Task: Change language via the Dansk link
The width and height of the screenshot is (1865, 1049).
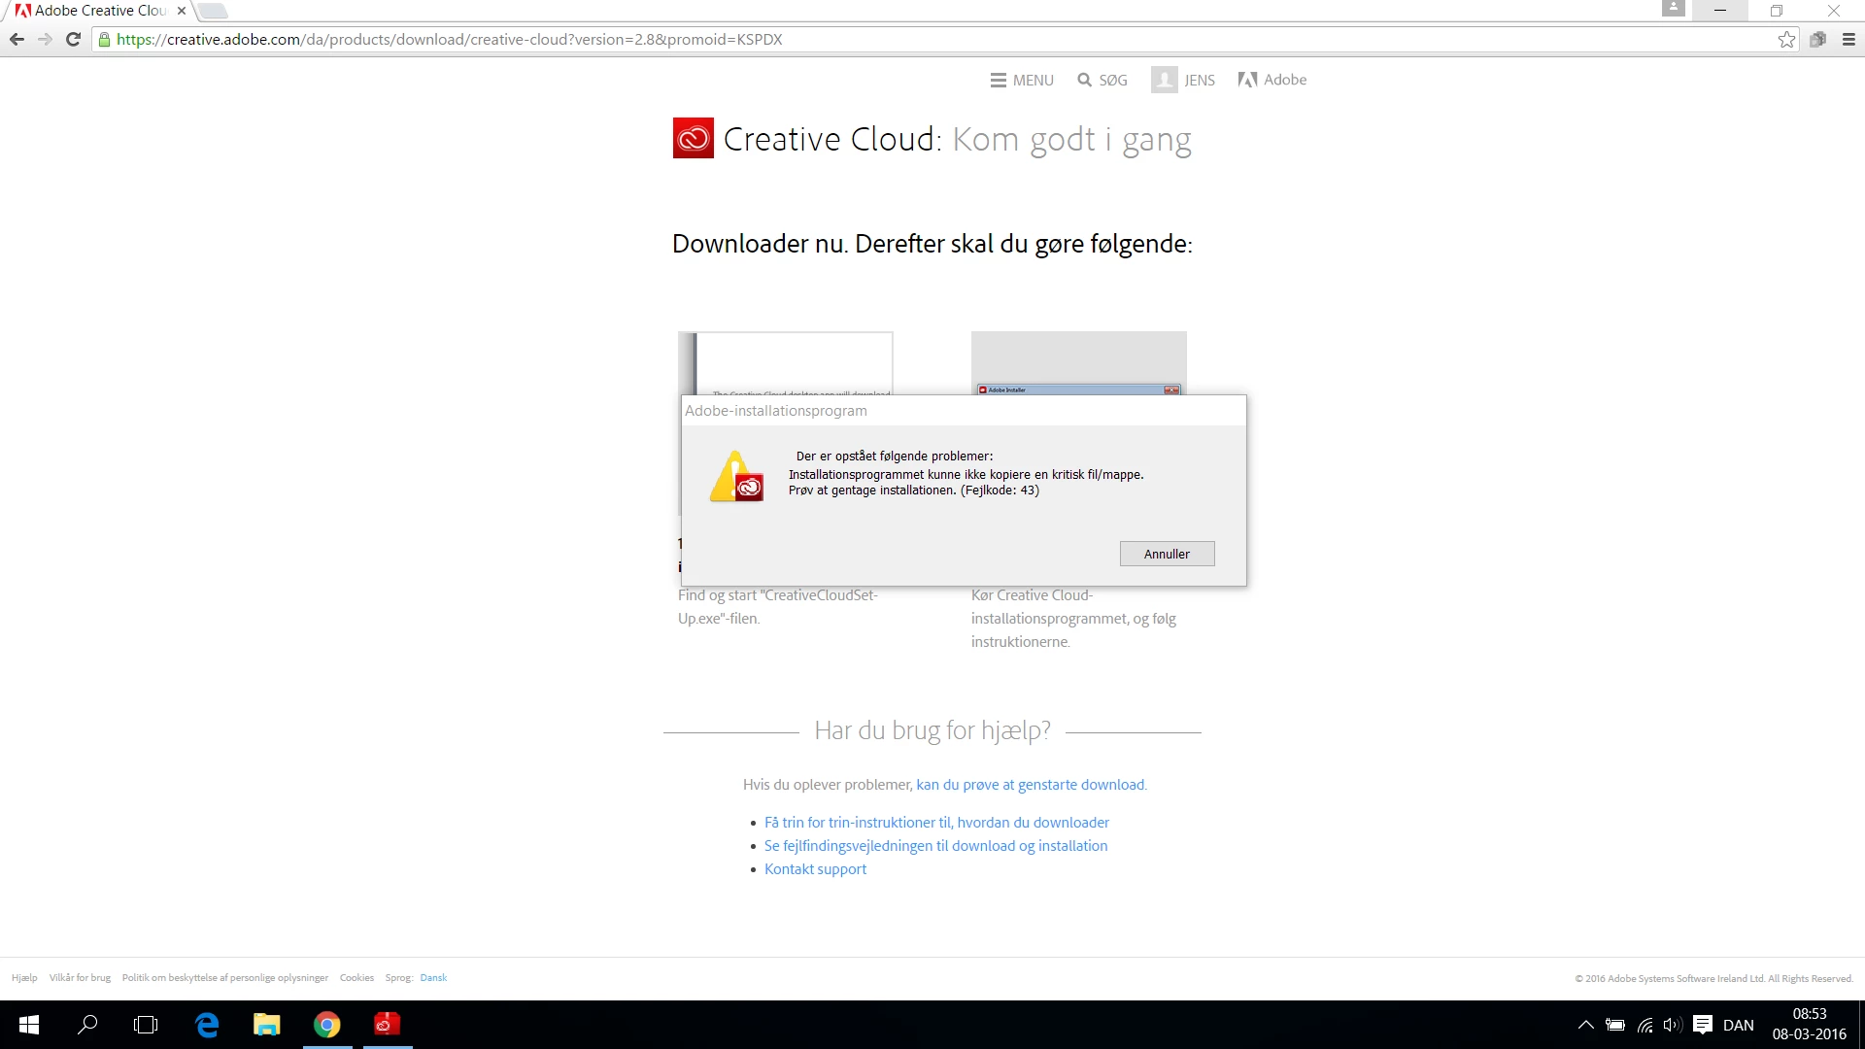Action: [433, 978]
